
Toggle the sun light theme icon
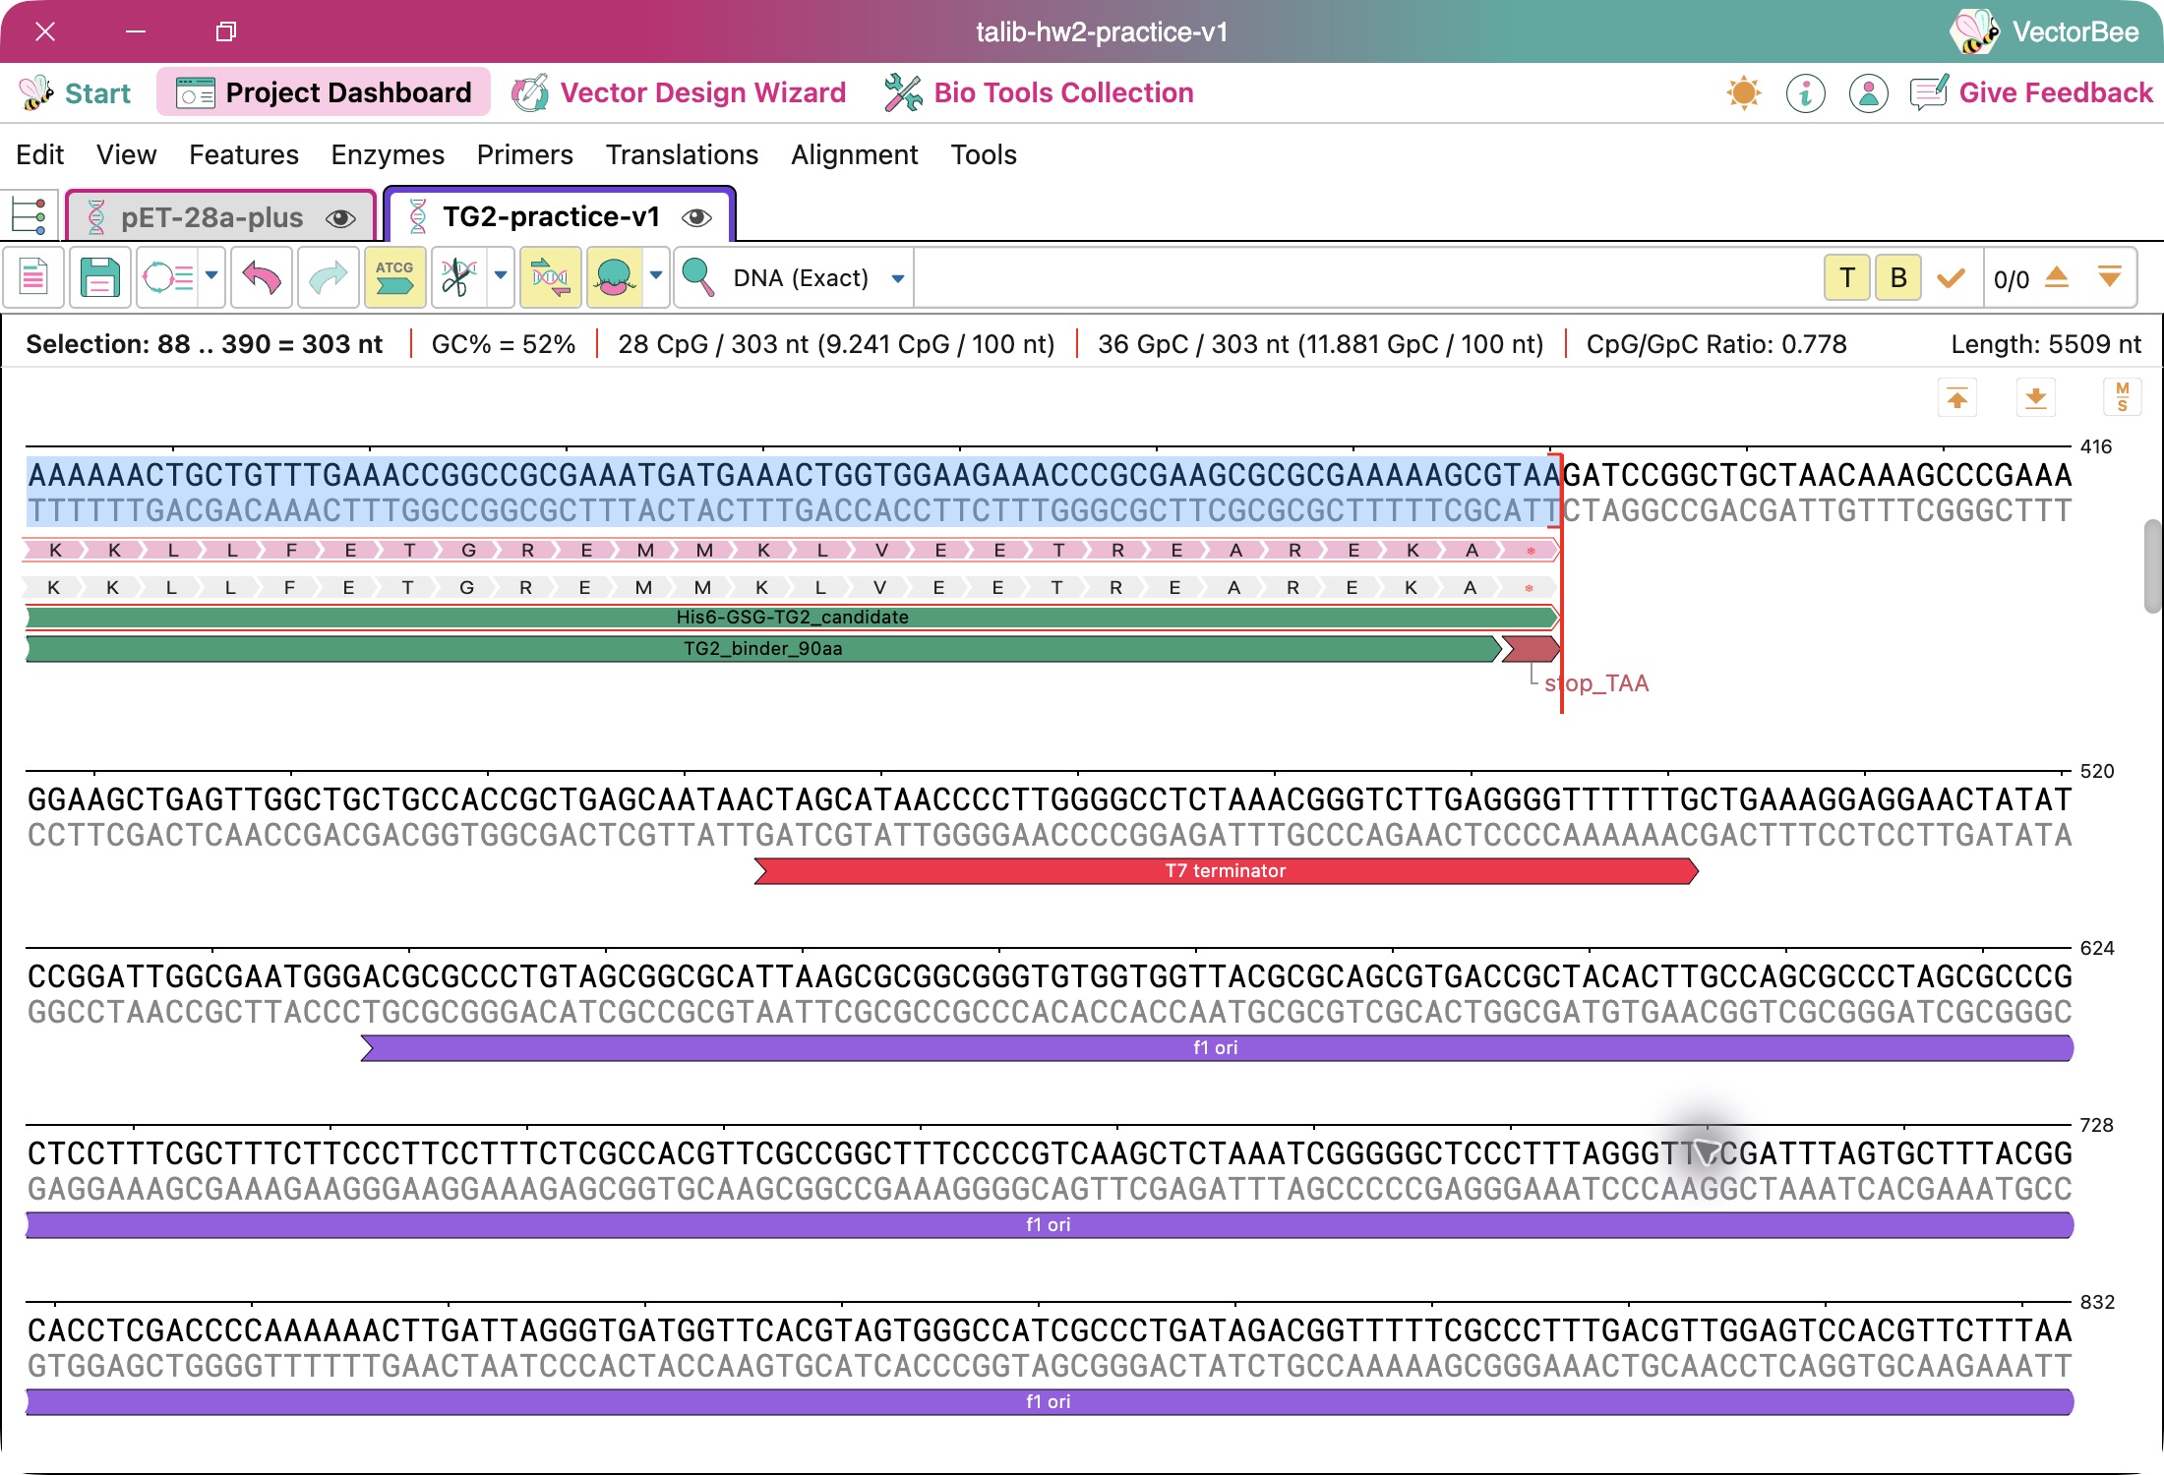coord(1744,93)
